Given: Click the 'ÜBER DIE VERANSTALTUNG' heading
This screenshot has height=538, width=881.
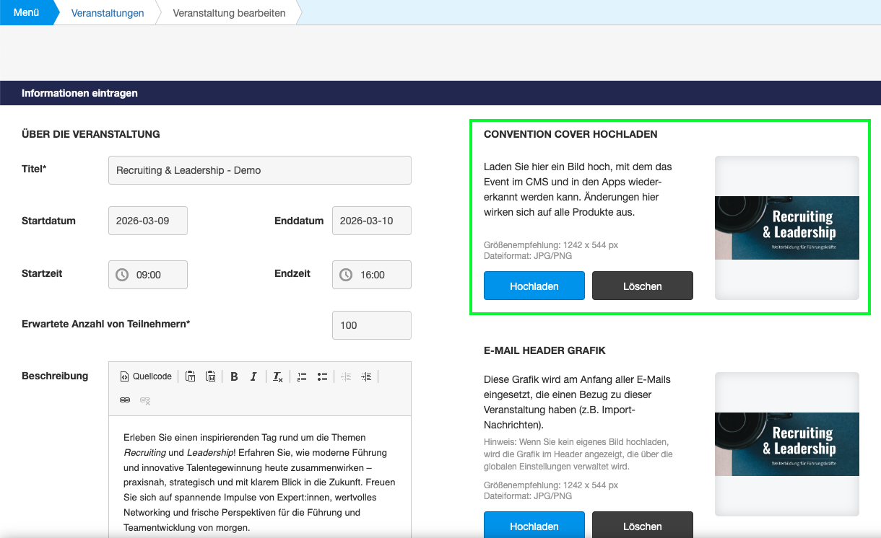Looking at the screenshot, I should 91,134.
